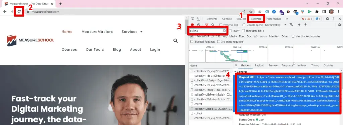Image resolution: width=343 pixels, height=125 pixels.
Task: Click the MeasureSchool logo
Action: [x=30, y=40]
